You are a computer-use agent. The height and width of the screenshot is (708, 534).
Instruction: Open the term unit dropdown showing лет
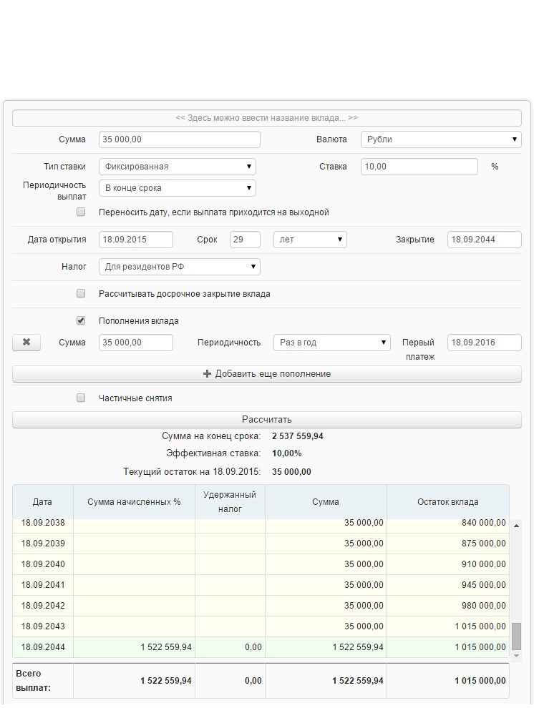tap(310, 240)
